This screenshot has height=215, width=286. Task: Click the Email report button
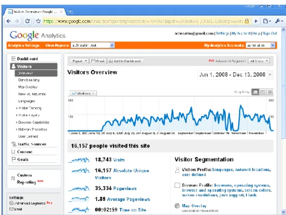point(98,61)
